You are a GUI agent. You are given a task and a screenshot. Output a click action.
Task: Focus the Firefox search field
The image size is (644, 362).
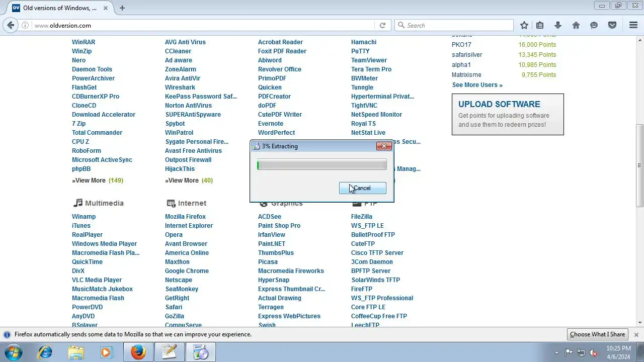pyautogui.click(x=454, y=25)
